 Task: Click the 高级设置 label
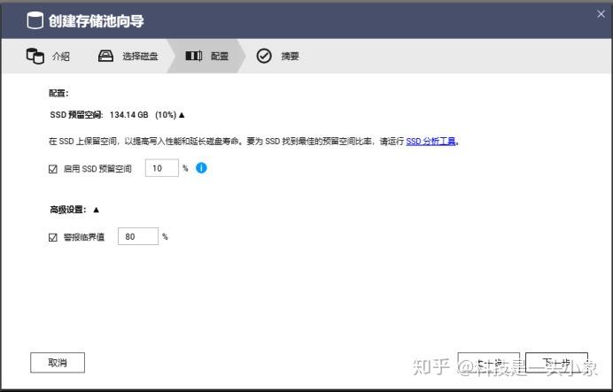(x=67, y=210)
